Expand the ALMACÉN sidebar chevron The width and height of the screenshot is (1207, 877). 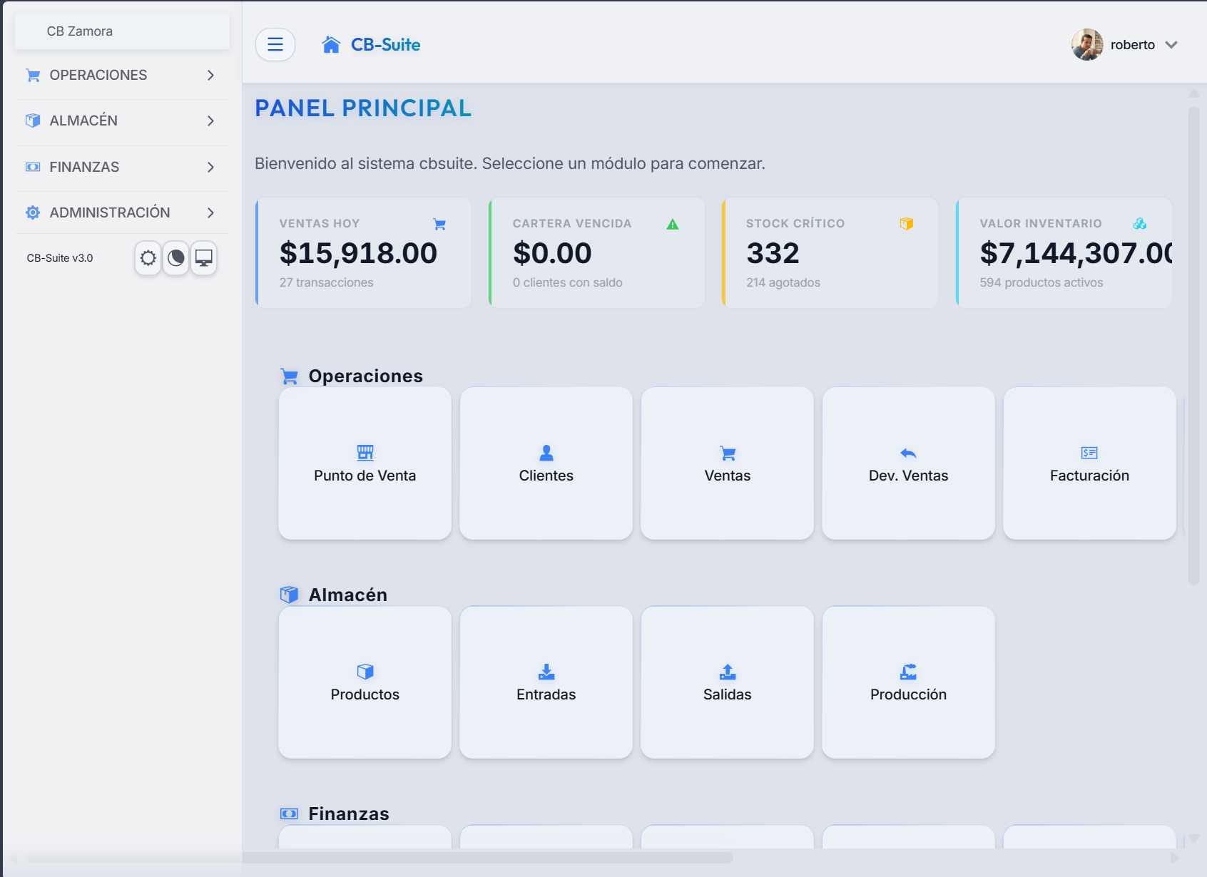pyautogui.click(x=210, y=120)
